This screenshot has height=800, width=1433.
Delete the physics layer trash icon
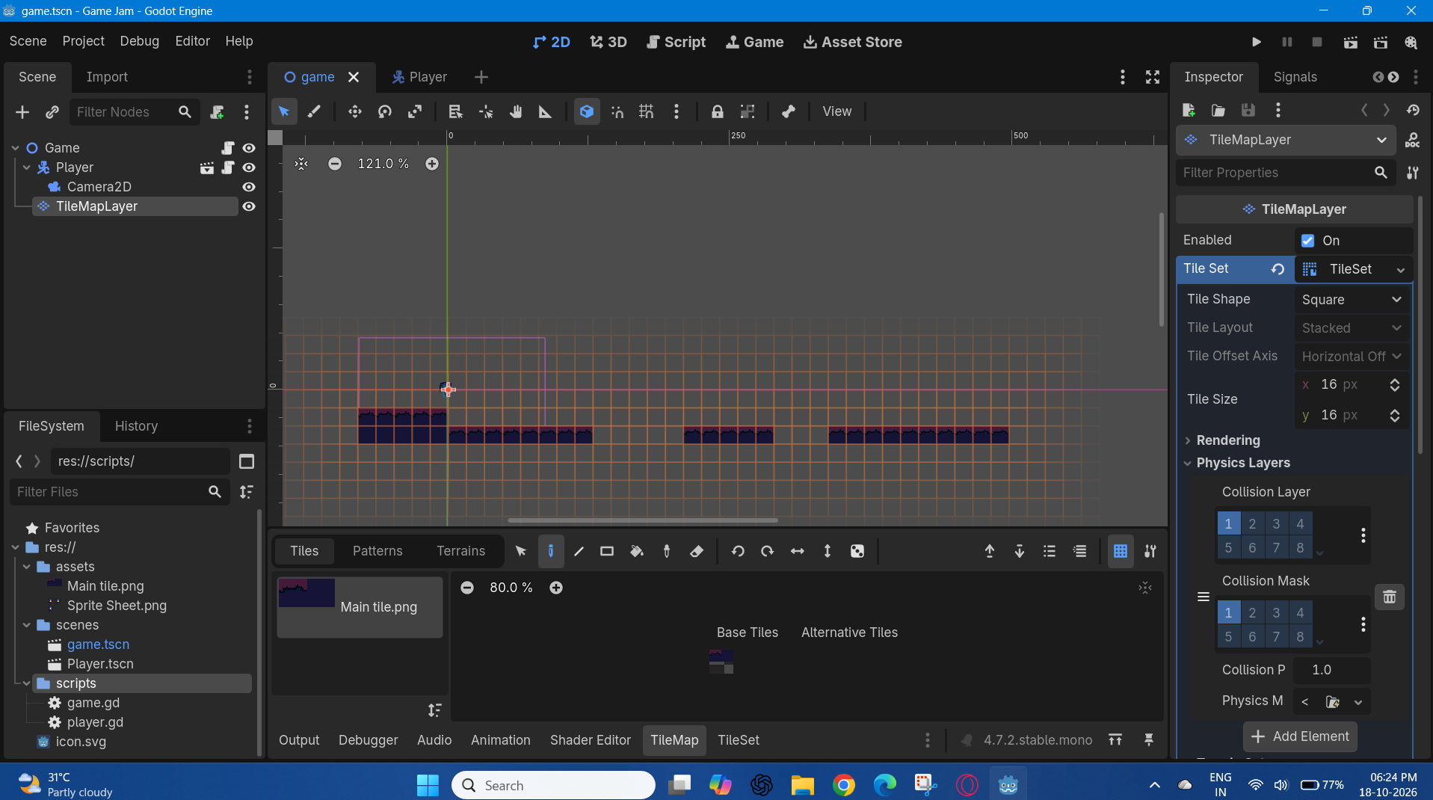(1390, 597)
